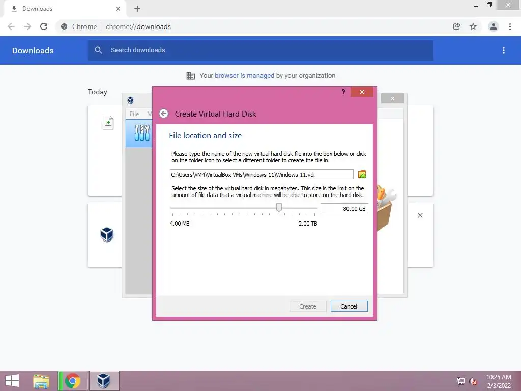Click the help question mark in dialog title

(x=343, y=92)
